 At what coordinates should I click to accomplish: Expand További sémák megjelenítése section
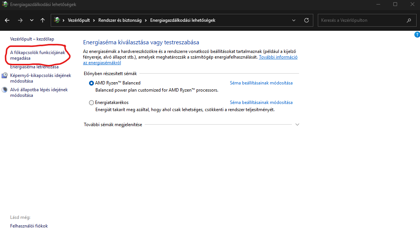(297, 125)
